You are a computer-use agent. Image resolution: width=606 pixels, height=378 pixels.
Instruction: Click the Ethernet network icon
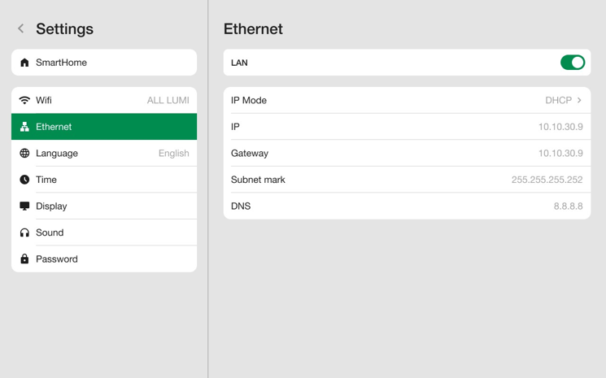(x=24, y=127)
